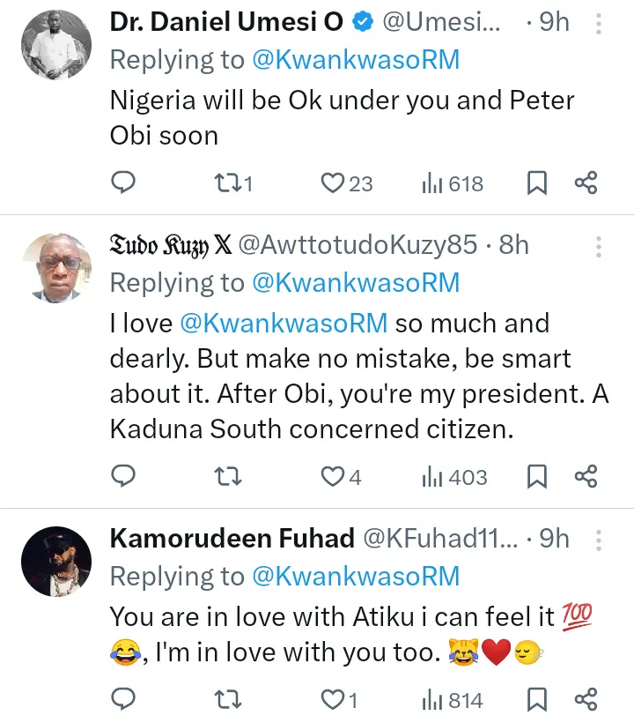Like Kamorudeen Fuhad's reply

click(x=332, y=700)
